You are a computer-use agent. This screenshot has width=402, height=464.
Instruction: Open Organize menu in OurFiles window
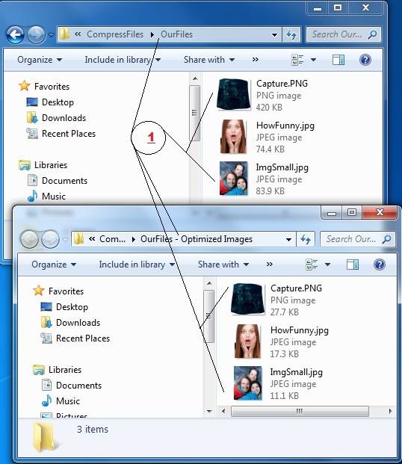pos(40,60)
